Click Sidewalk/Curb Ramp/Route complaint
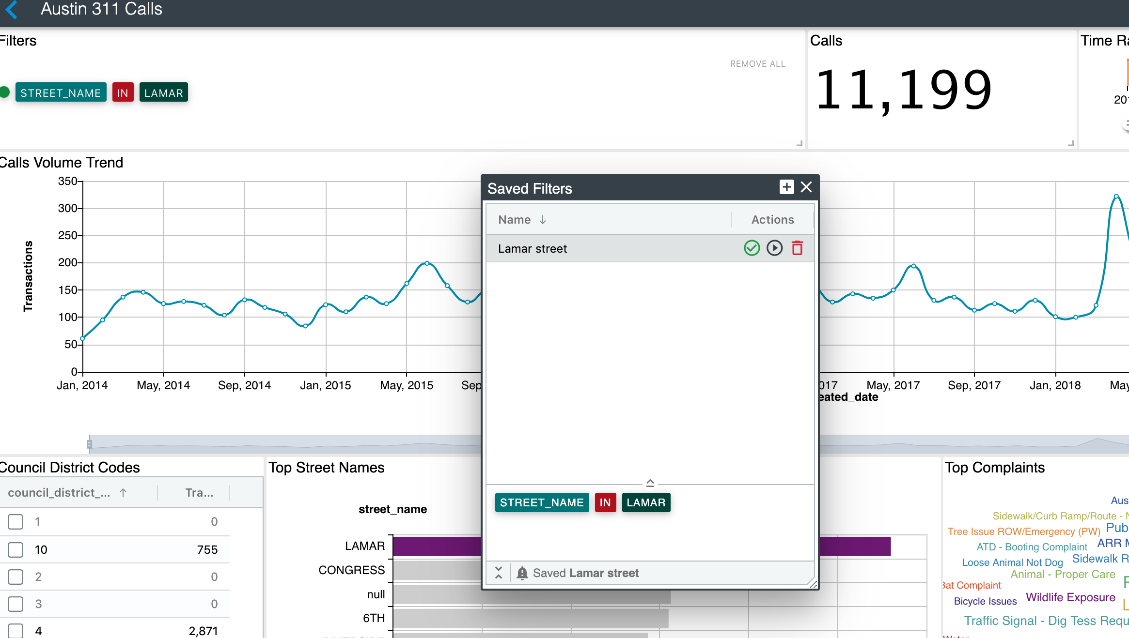This screenshot has height=638, width=1129. (x=1060, y=516)
